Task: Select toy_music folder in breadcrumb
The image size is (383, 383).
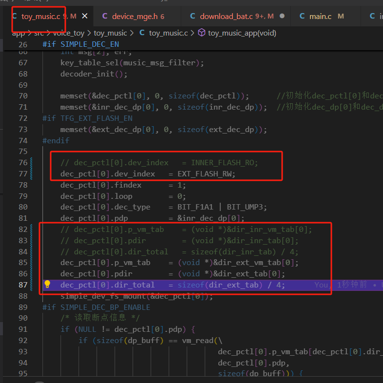Action: [x=110, y=33]
